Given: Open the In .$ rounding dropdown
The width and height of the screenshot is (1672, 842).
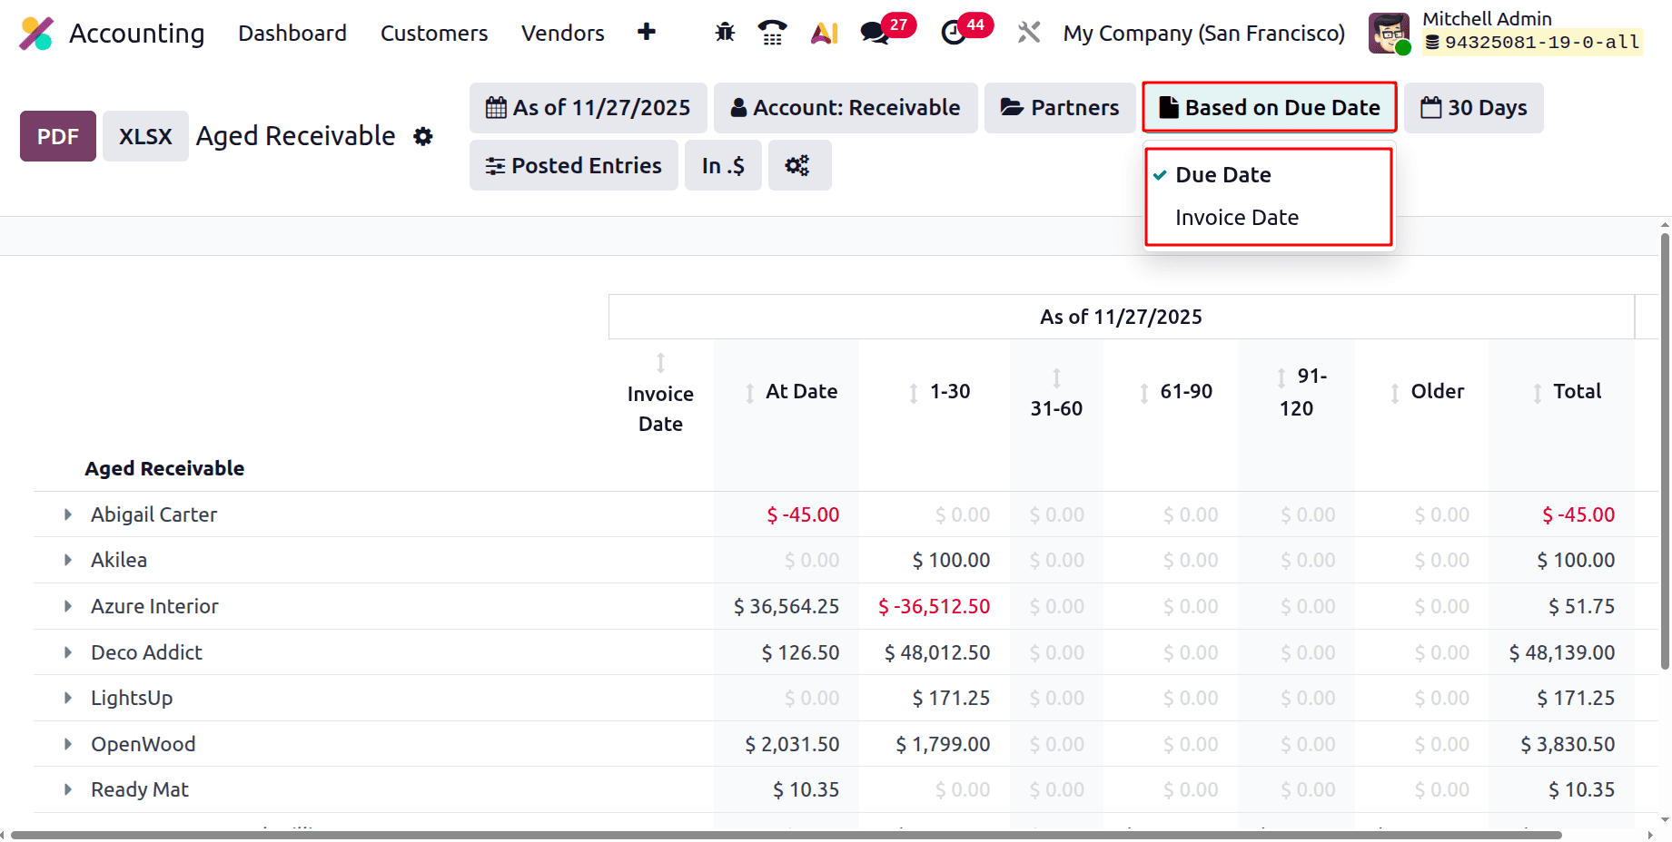Looking at the screenshot, I should point(723,165).
